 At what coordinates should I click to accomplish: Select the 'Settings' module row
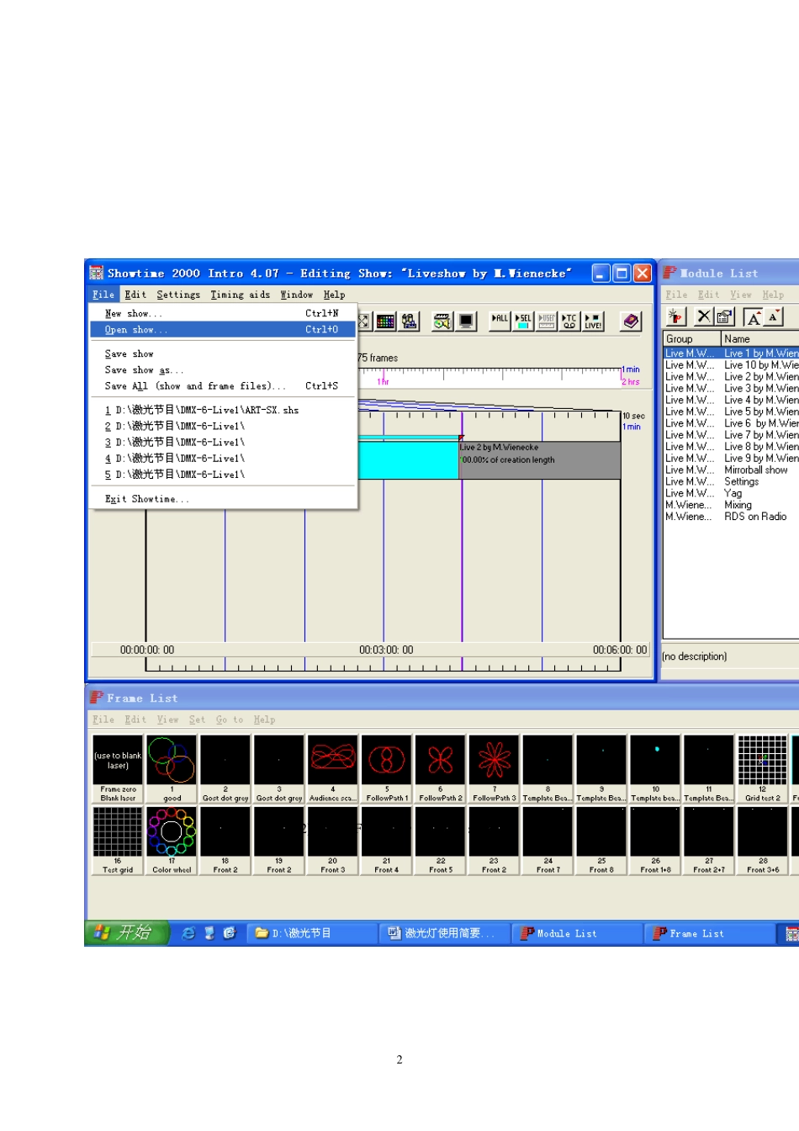(x=731, y=481)
